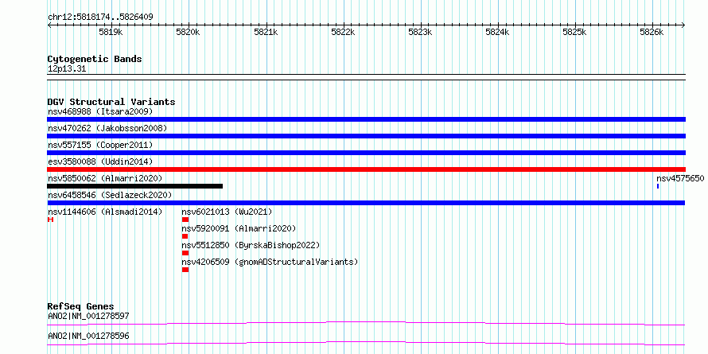Click the DGV Structural Variants track heading
The image size is (708, 354).
click(111, 102)
